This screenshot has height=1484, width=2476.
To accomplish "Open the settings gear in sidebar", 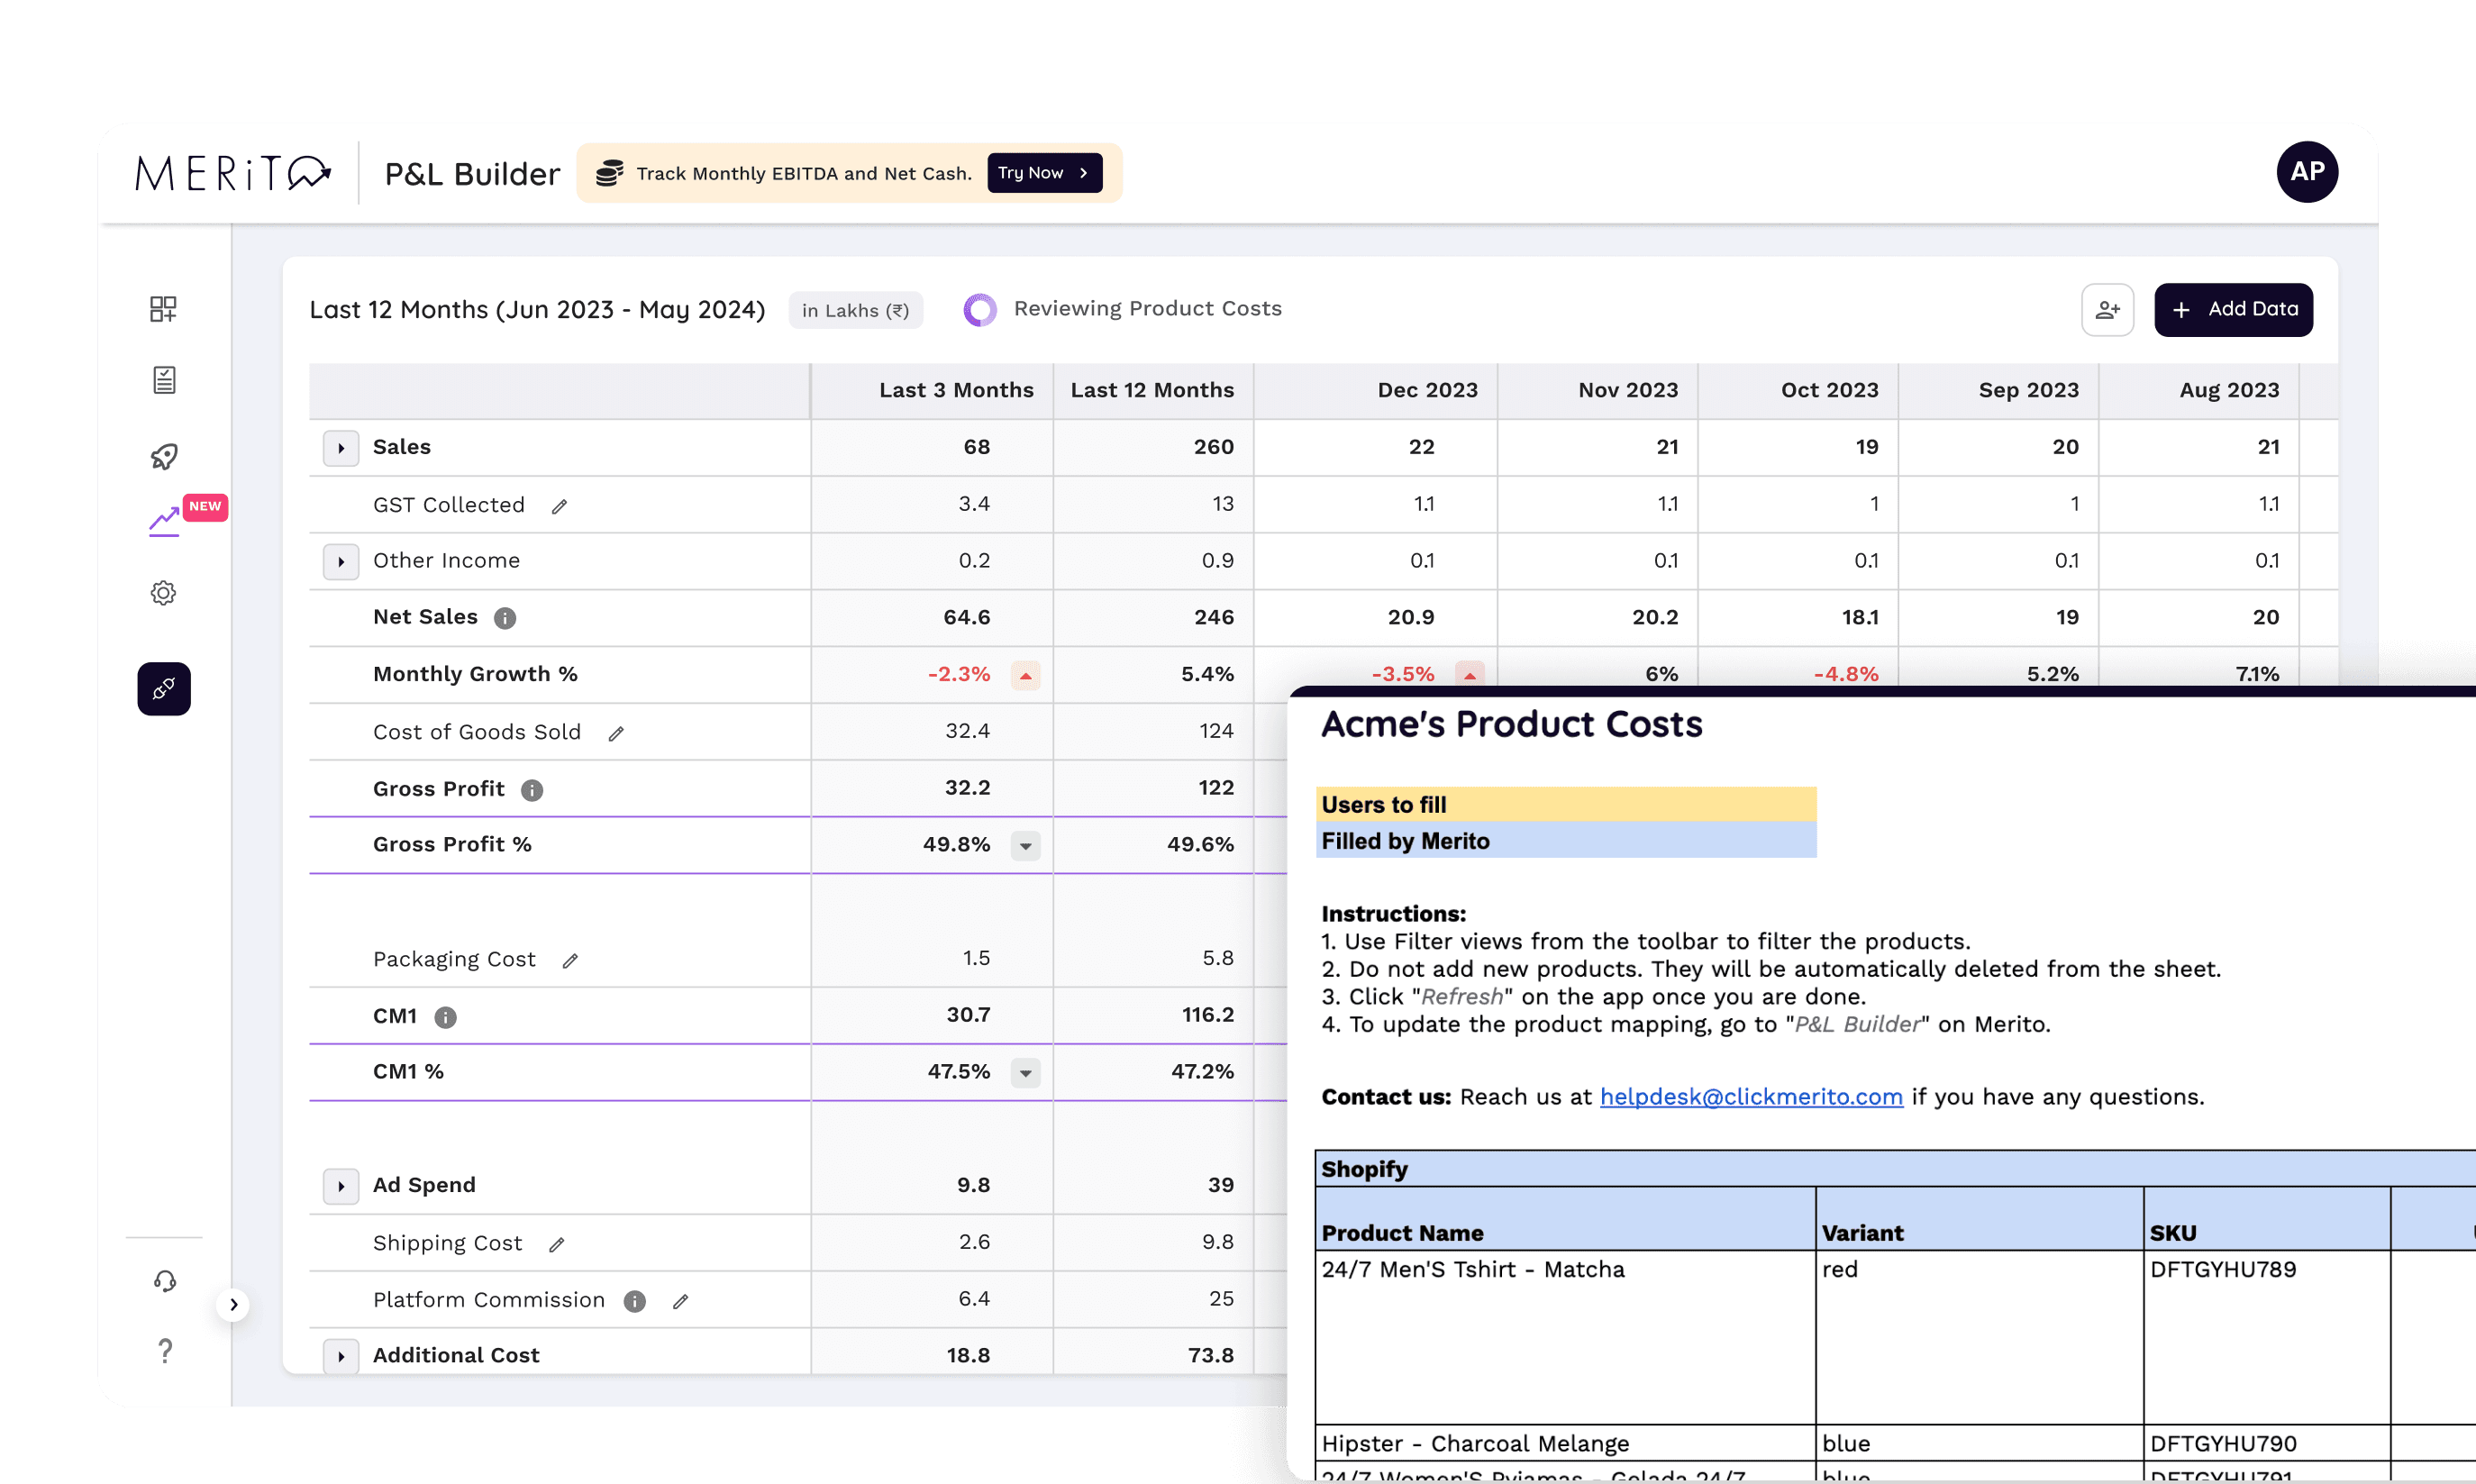I will pyautogui.click(x=164, y=593).
